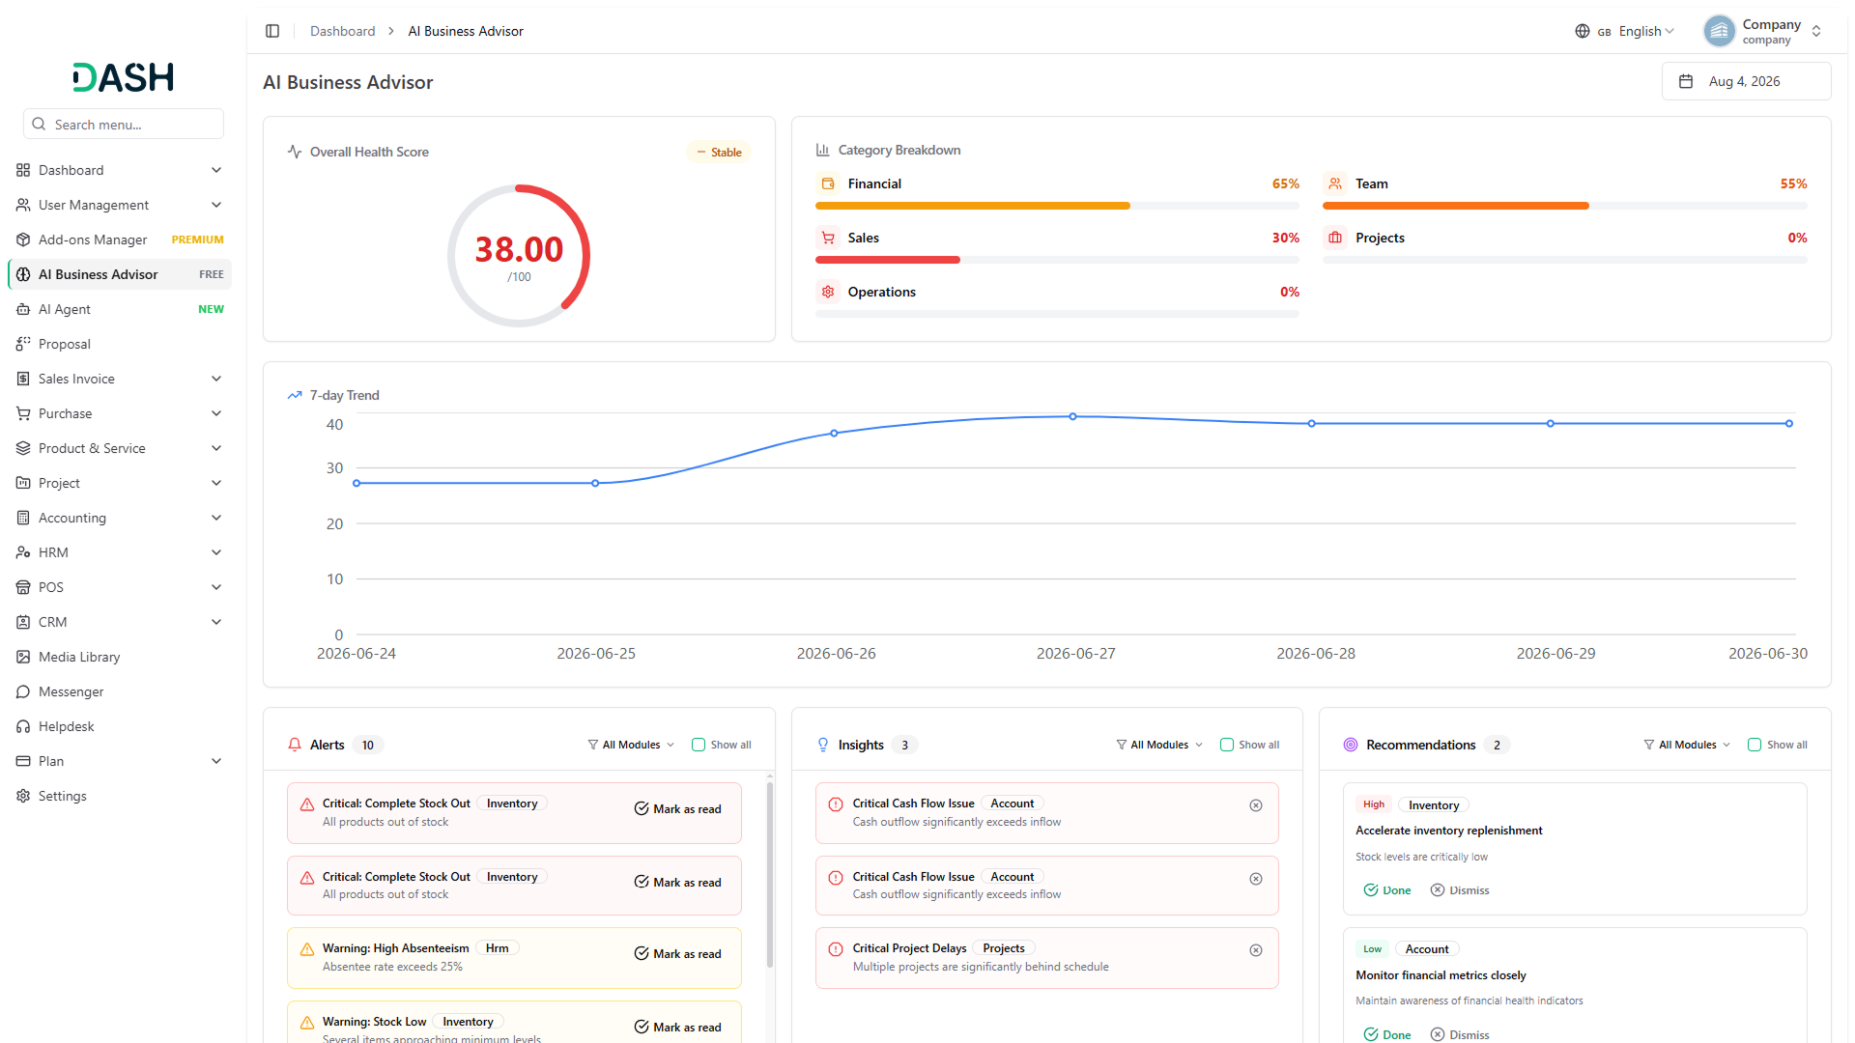Viewport: 1855px width, 1043px height.
Task: Click the calendar icon beside Aug 4, 2026
Action: tap(1686, 81)
